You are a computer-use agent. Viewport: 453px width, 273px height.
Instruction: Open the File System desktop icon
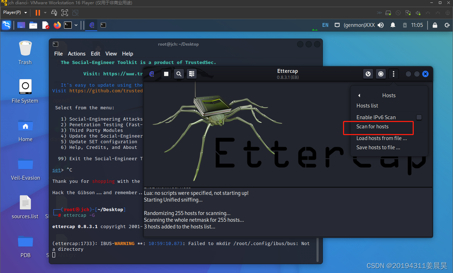coord(25,91)
